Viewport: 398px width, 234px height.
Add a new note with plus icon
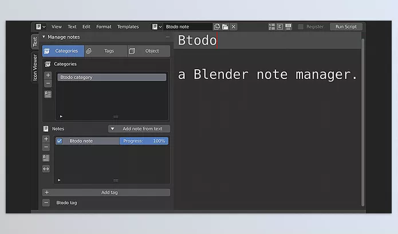[46, 138]
